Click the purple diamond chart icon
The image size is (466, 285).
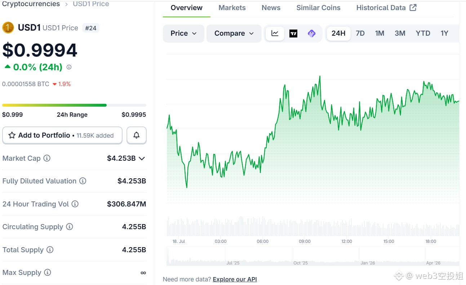point(312,34)
